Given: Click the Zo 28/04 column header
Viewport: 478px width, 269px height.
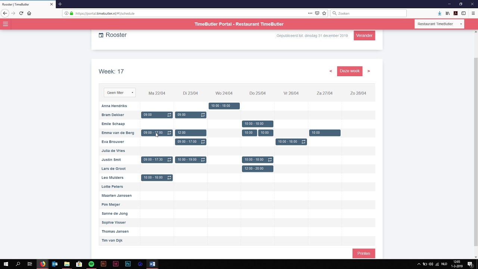Looking at the screenshot, I should click(x=358, y=93).
